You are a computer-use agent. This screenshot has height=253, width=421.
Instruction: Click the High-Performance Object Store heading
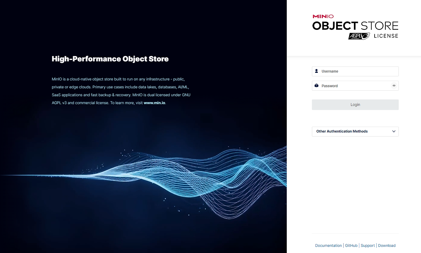110,59
